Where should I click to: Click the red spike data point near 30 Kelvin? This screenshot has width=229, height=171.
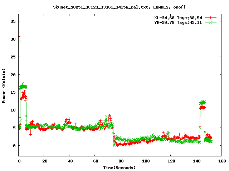(x=19, y=36)
